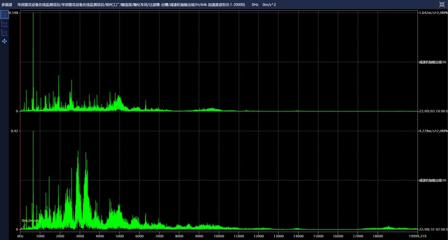Click the 多频谱 title label
Screen dimensions: 448x240
pyautogui.click(x=7, y=5)
